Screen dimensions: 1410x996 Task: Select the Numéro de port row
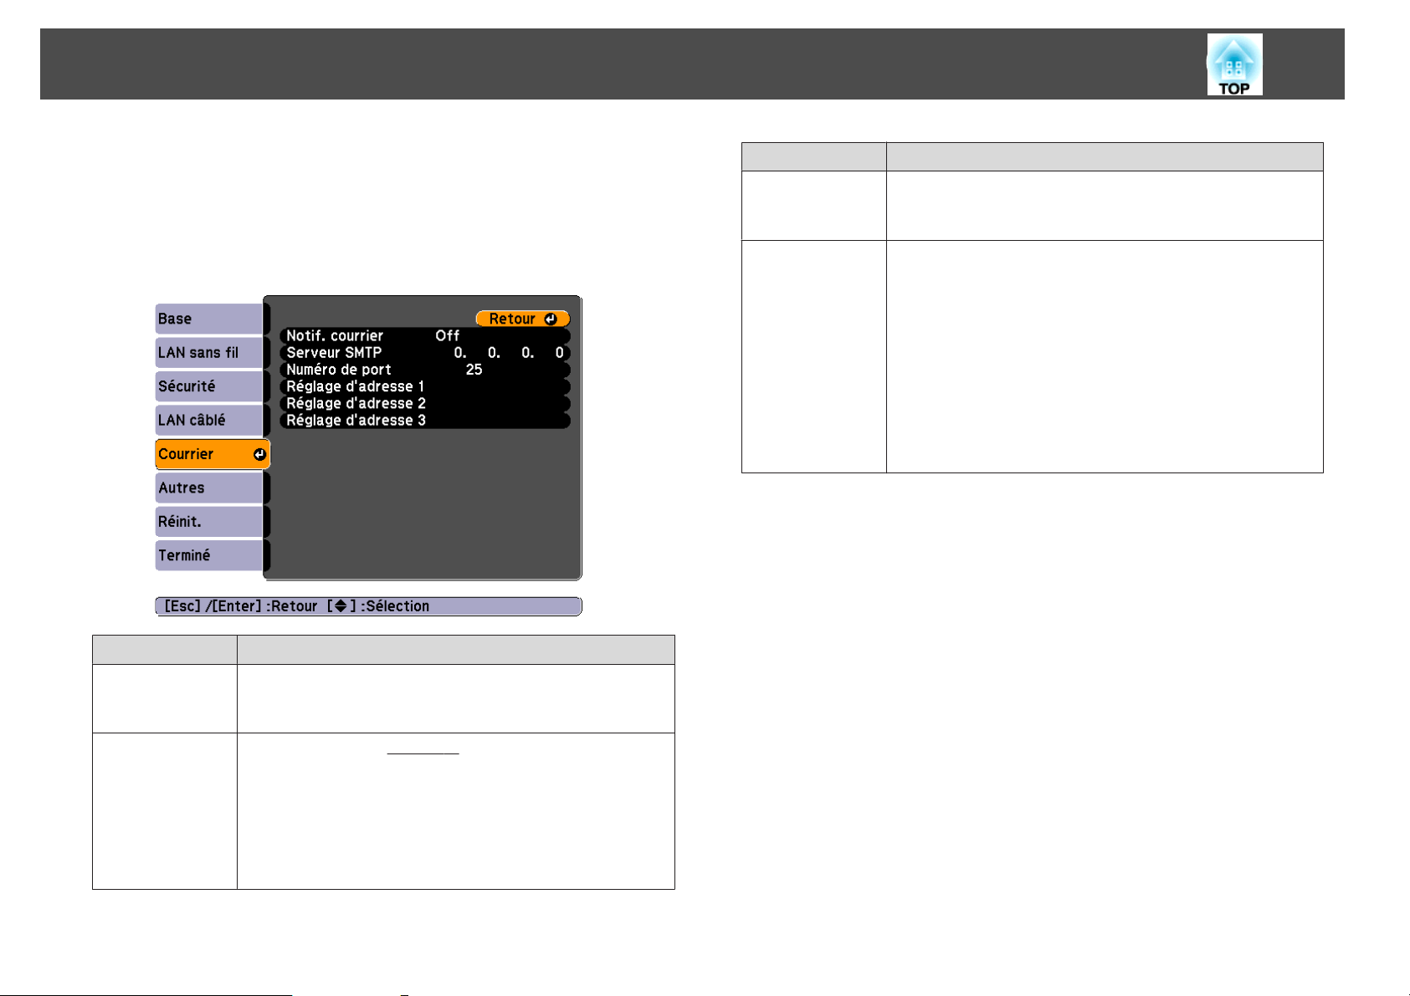(425, 370)
